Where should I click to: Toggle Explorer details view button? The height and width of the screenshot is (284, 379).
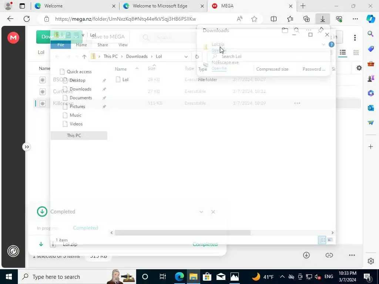(x=322, y=240)
